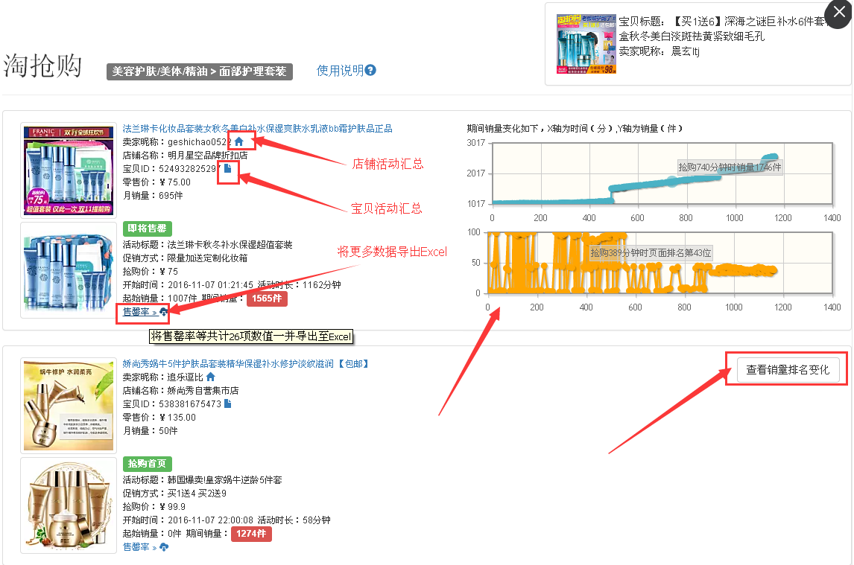Click activity duration text 58分钟
Image resolution: width=854 pixels, height=565 pixels.
click(317, 520)
